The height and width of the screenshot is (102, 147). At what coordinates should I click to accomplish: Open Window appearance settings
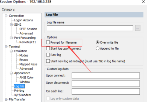[25, 82]
